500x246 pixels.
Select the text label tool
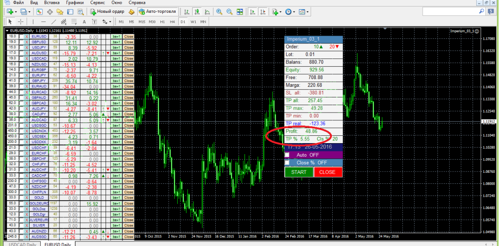95,21
